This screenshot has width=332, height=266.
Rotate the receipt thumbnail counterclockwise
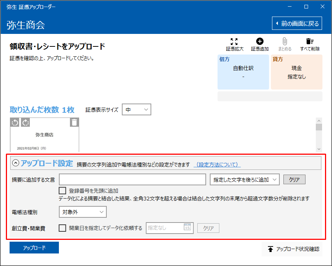coord(15,123)
